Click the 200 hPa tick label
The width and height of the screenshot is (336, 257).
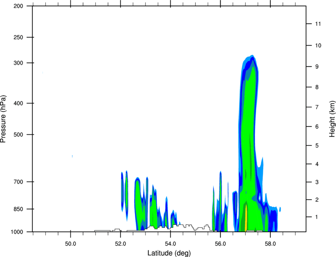click(x=18, y=6)
